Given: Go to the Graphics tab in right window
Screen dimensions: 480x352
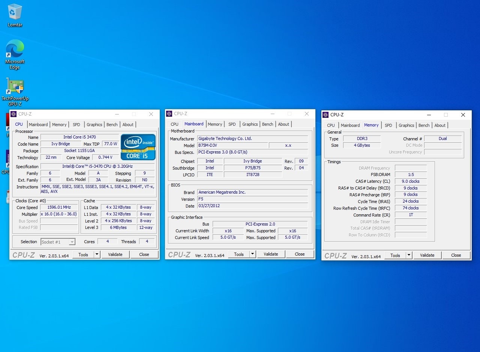Looking at the screenshot, I should pos(406,125).
